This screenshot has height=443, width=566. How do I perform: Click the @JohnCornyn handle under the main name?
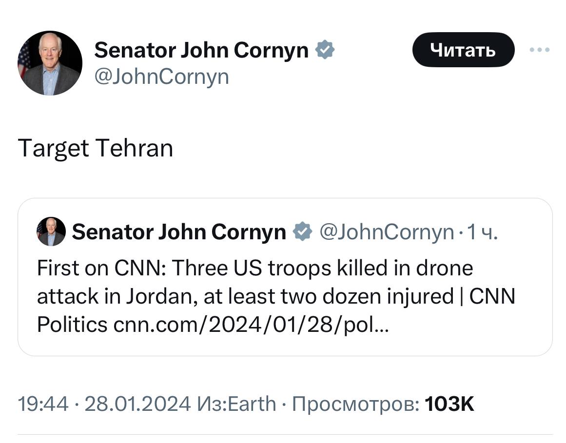pos(161,77)
